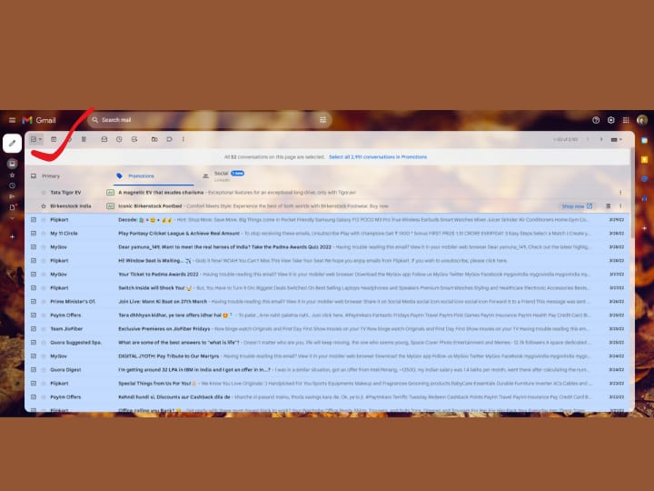
Task: Mark selected emails as read
Action: point(104,139)
